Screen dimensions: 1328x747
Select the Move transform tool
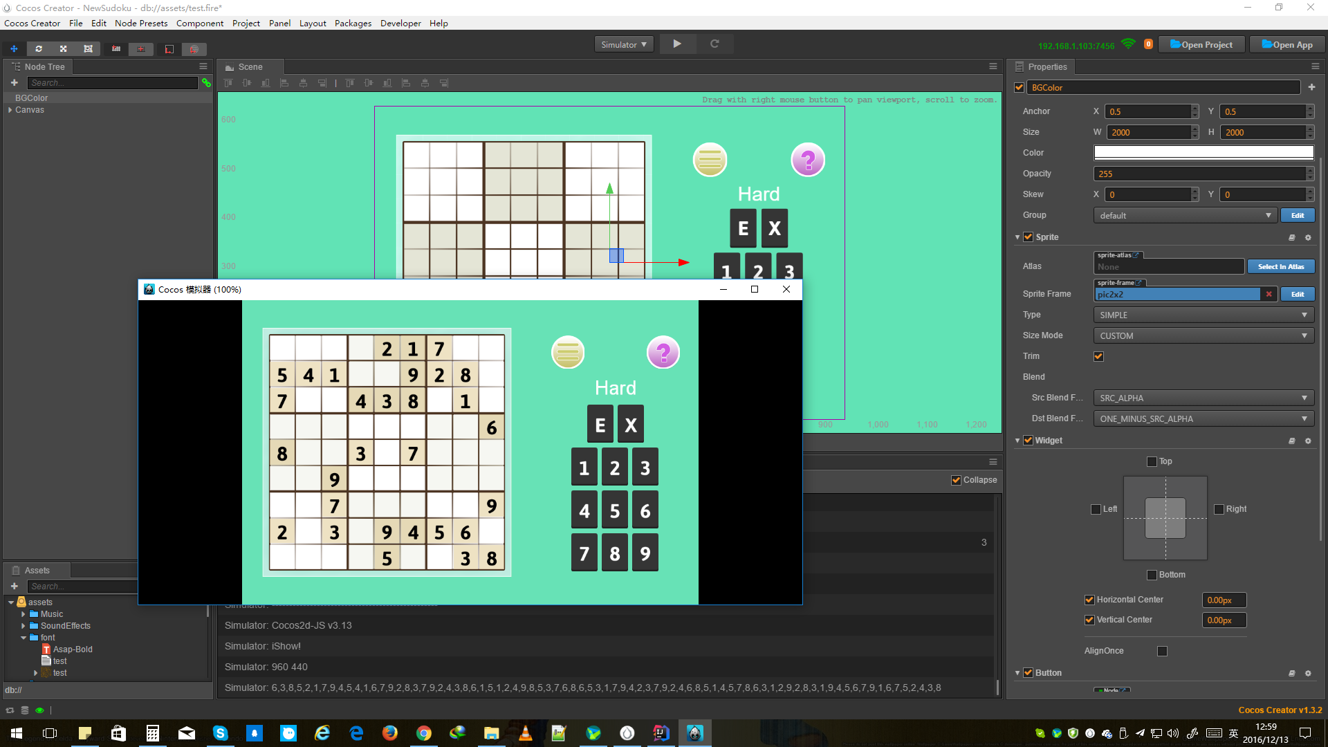[x=14, y=49]
